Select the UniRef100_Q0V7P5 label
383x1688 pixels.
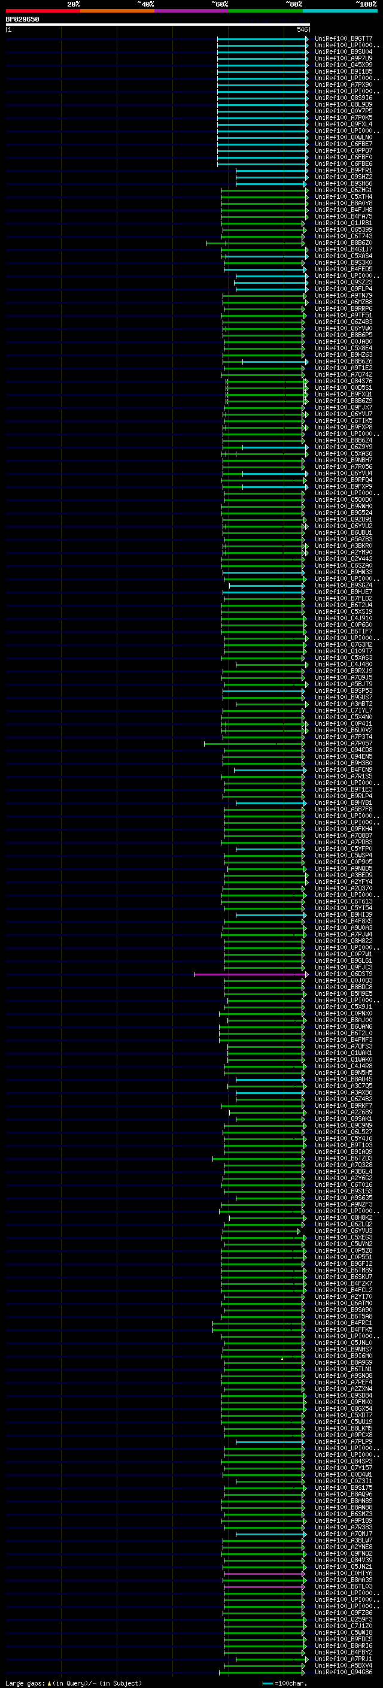click(344, 111)
